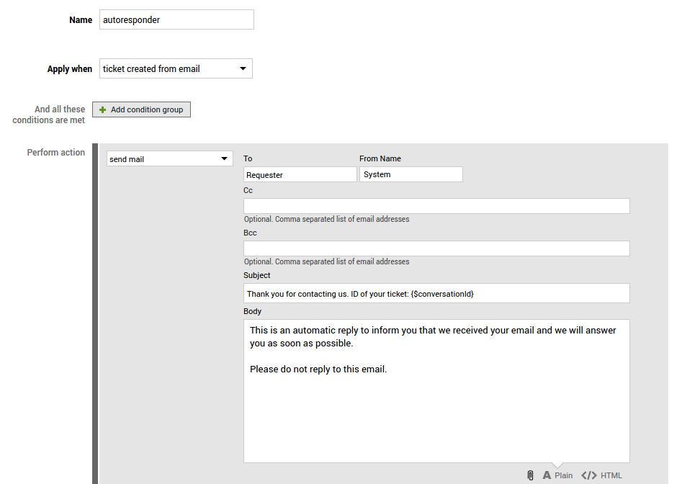Viewport: 682px width, 484px height.
Task: Click the green plus icon for conditions
Action: [x=103, y=110]
